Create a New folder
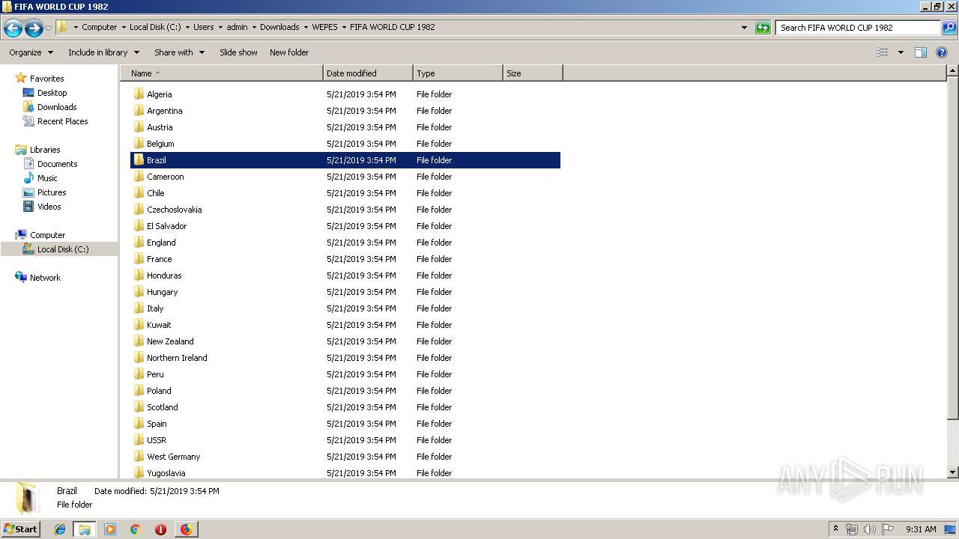 [x=289, y=52]
